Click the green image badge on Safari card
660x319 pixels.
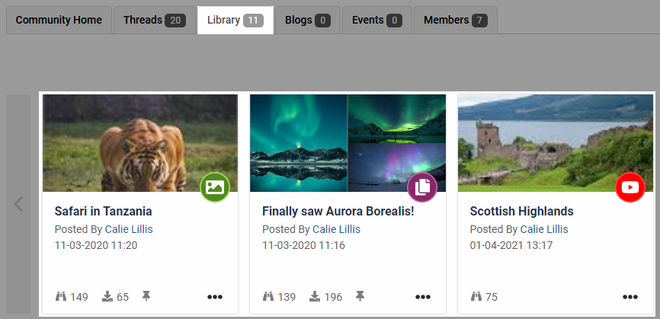click(x=215, y=187)
